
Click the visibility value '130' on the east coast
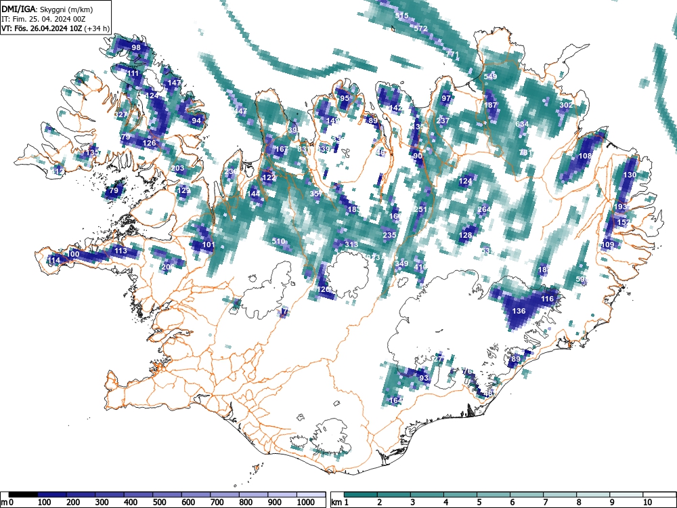[x=630, y=175]
